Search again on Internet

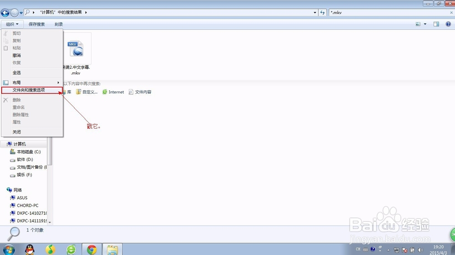(113, 92)
